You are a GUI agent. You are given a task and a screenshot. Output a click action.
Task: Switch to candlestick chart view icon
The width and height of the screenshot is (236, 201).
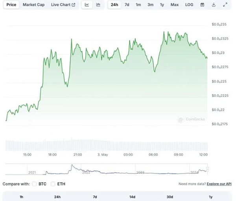coord(98,5)
